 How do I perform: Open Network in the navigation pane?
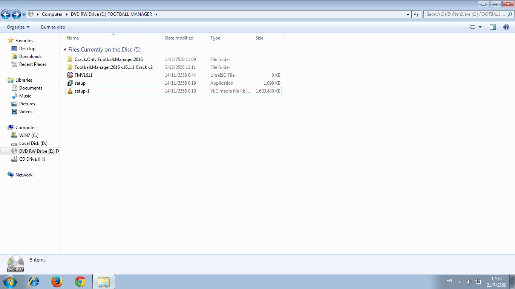click(24, 175)
